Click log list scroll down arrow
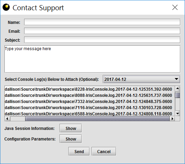The height and width of the screenshot is (164, 185). tap(178, 114)
